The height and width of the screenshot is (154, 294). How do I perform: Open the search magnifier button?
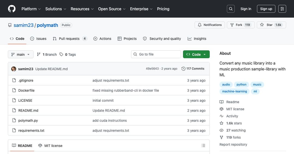coord(231,9)
